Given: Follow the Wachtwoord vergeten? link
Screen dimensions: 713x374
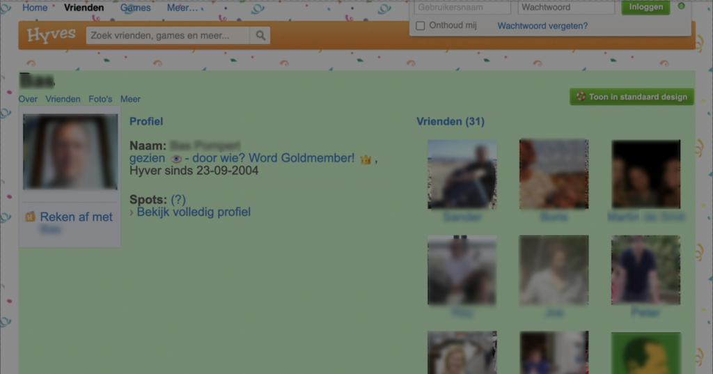Looking at the screenshot, I should pyautogui.click(x=542, y=26).
